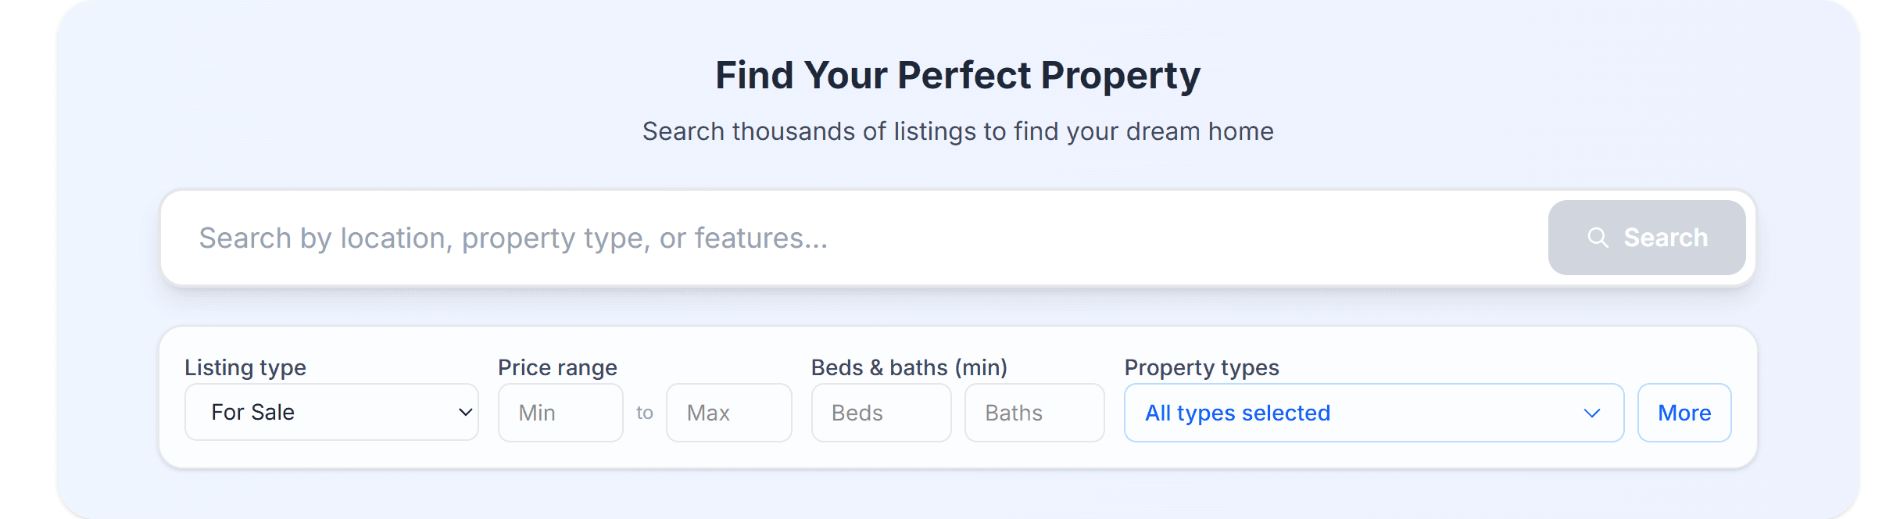Expand the Property types selector
This screenshot has height=519, width=1893.
click(x=1372, y=412)
